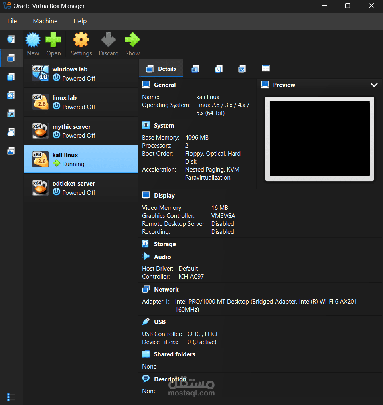Click the penguin icon of mythic server
The width and height of the screenshot is (383, 405).
pos(41,131)
